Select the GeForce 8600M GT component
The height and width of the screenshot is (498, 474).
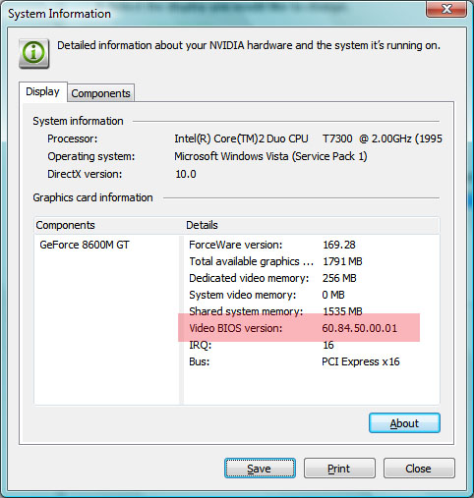pos(85,245)
